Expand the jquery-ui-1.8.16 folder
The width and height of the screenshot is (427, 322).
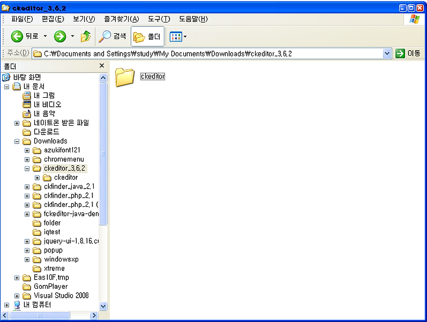27,241
